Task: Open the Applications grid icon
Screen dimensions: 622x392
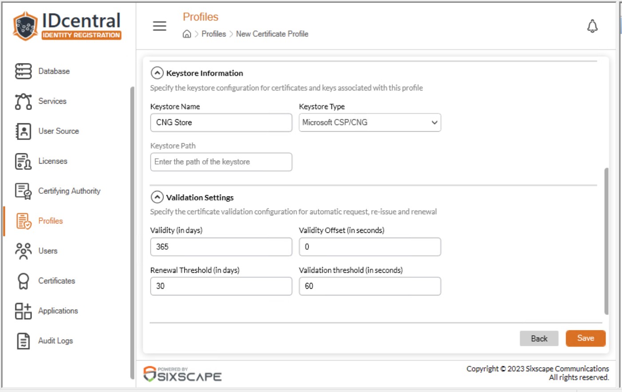Action: click(x=23, y=311)
